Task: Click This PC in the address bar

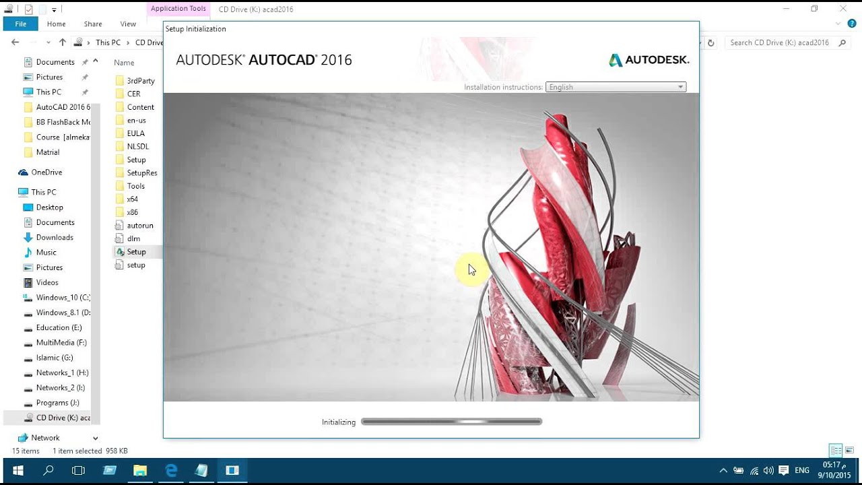Action: pyautogui.click(x=108, y=42)
